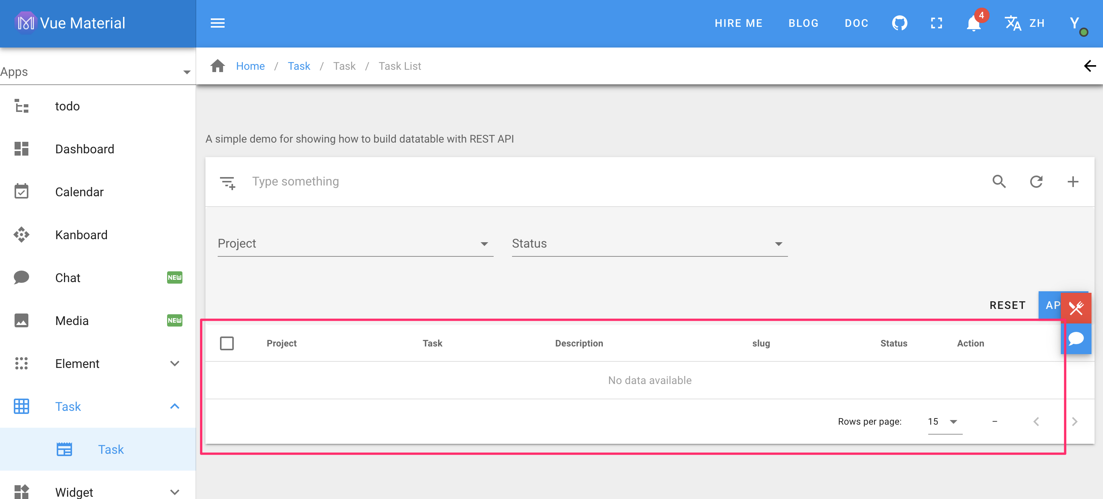Click the Home breadcrumb link
Image resolution: width=1103 pixels, height=499 pixels.
tap(251, 66)
